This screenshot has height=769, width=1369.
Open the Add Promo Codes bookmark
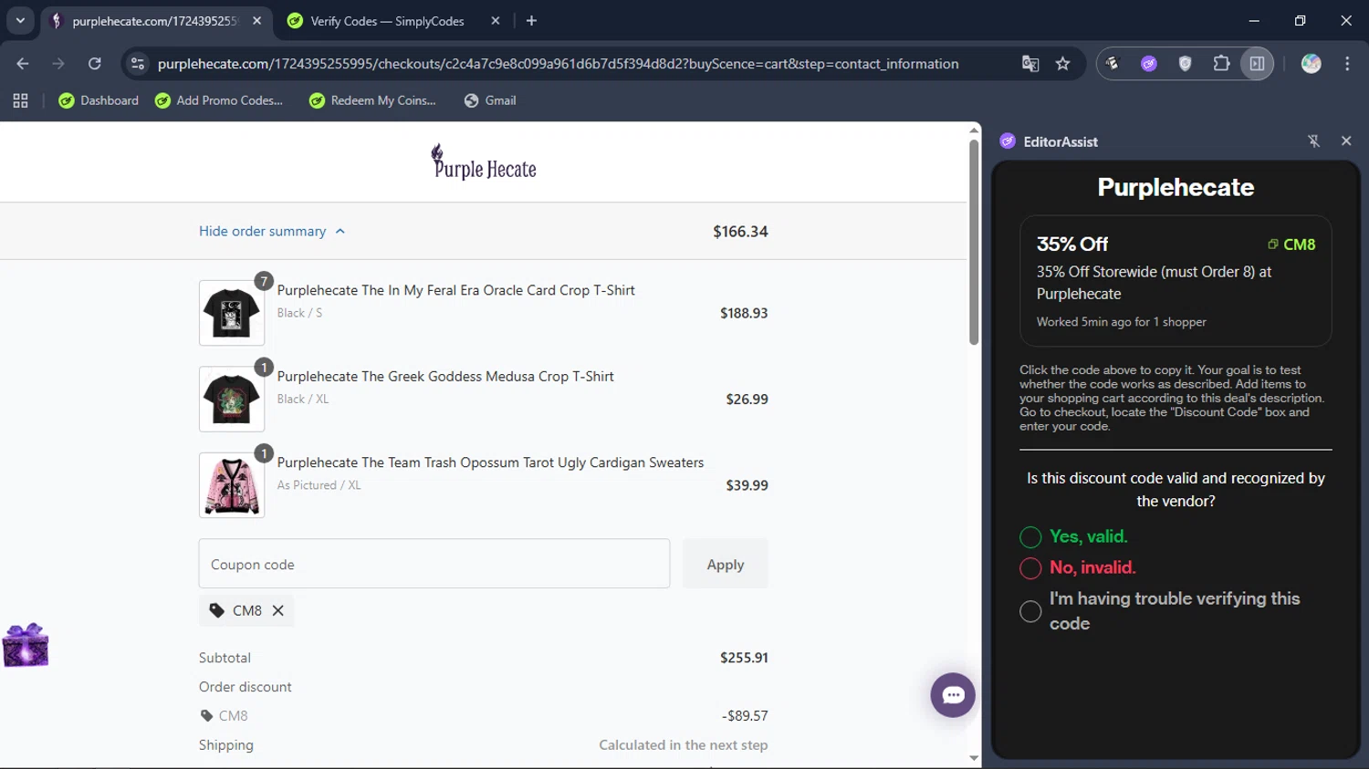219,100
